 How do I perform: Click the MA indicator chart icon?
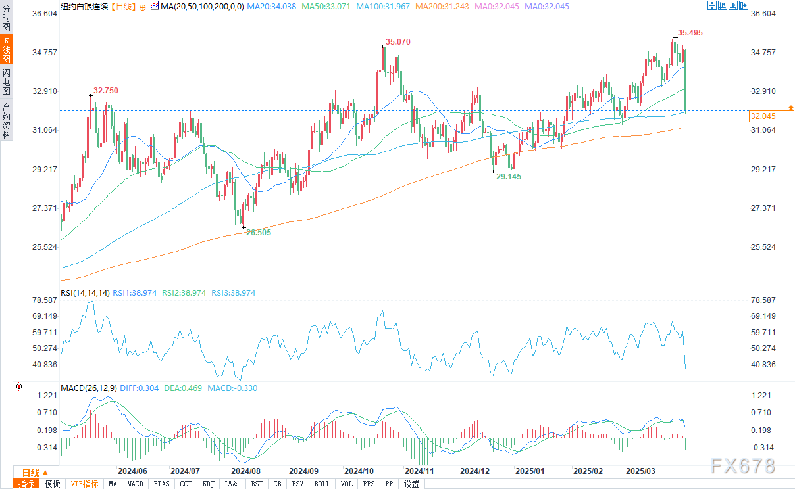click(154, 6)
